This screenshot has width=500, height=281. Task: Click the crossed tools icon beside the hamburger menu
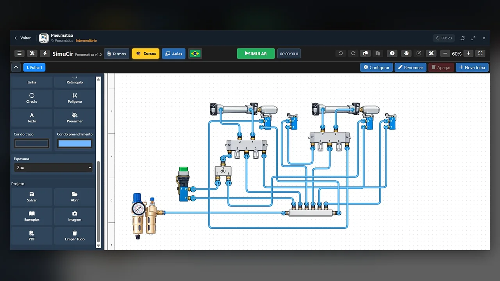click(x=32, y=53)
